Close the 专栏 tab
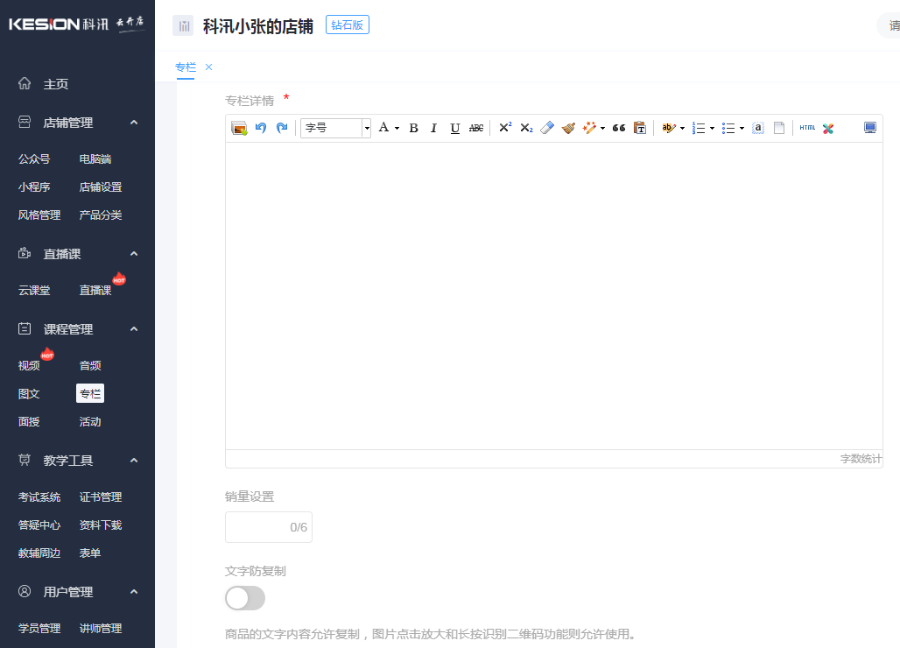Screen dimensions: 900x648 tap(208, 67)
